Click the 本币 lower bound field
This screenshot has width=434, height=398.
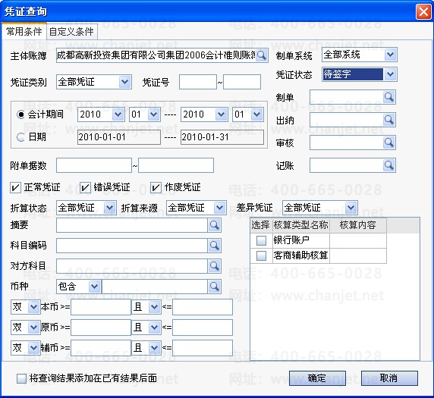point(101,307)
